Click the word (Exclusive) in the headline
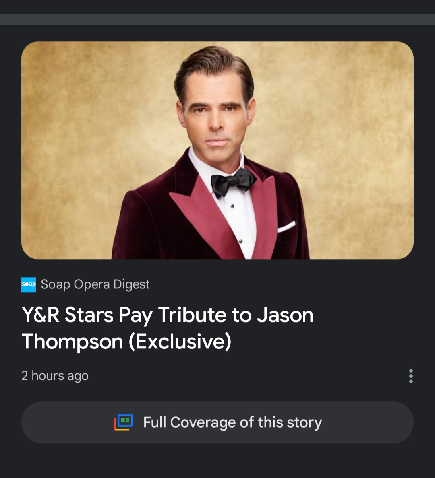 [180, 342]
